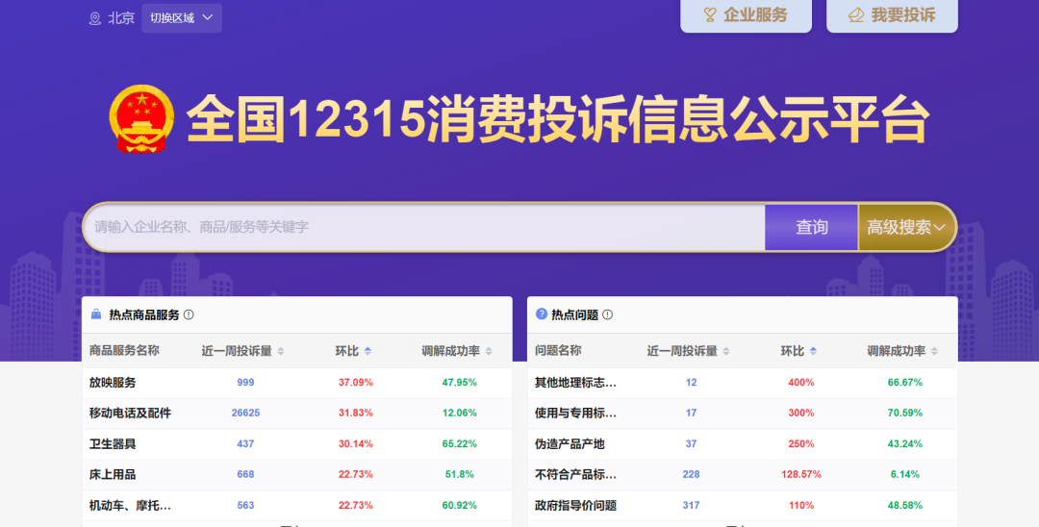
Task: Click the info icon next to 热点商品服务
Action: [x=189, y=314]
